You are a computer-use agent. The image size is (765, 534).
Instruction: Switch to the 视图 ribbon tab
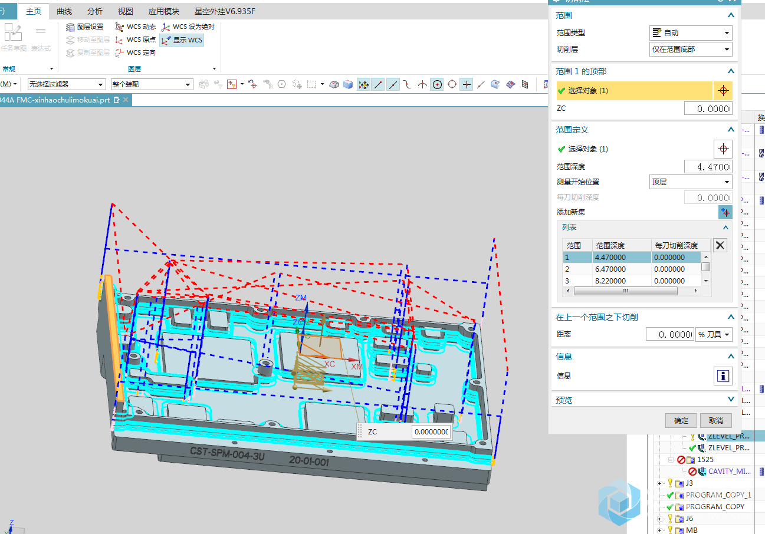pos(125,11)
